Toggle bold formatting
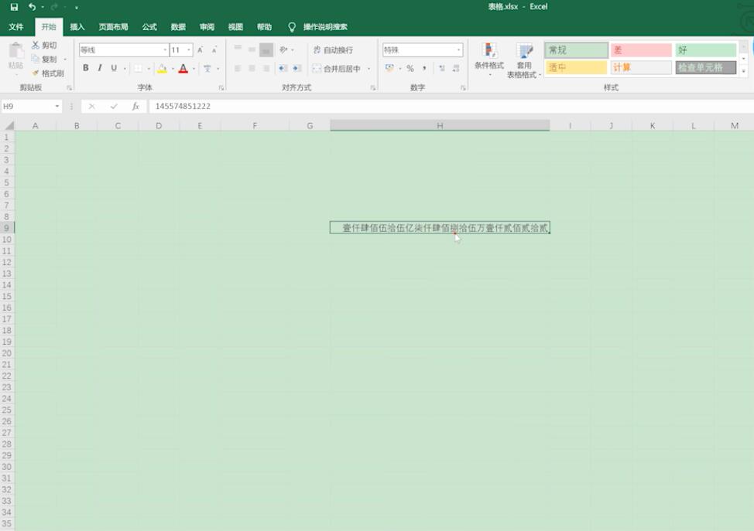The width and height of the screenshot is (754, 531). pyautogui.click(x=86, y=68)
